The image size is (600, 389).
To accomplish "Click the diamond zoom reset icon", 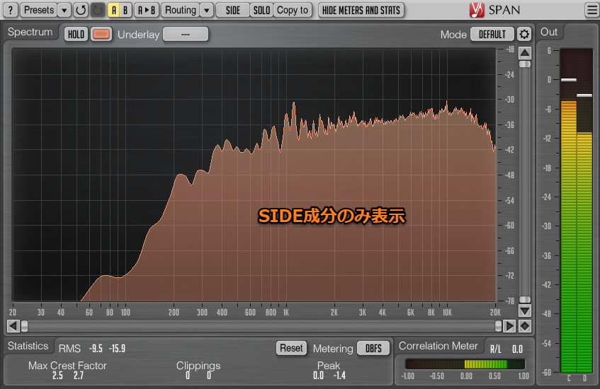I will (525, 326).
